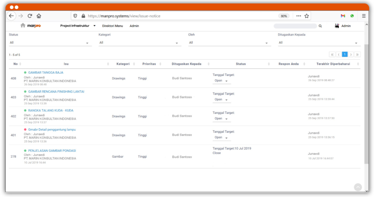The image size is (374, 197).
Task: Open browser hamburger menu
Action: (364, 16)
